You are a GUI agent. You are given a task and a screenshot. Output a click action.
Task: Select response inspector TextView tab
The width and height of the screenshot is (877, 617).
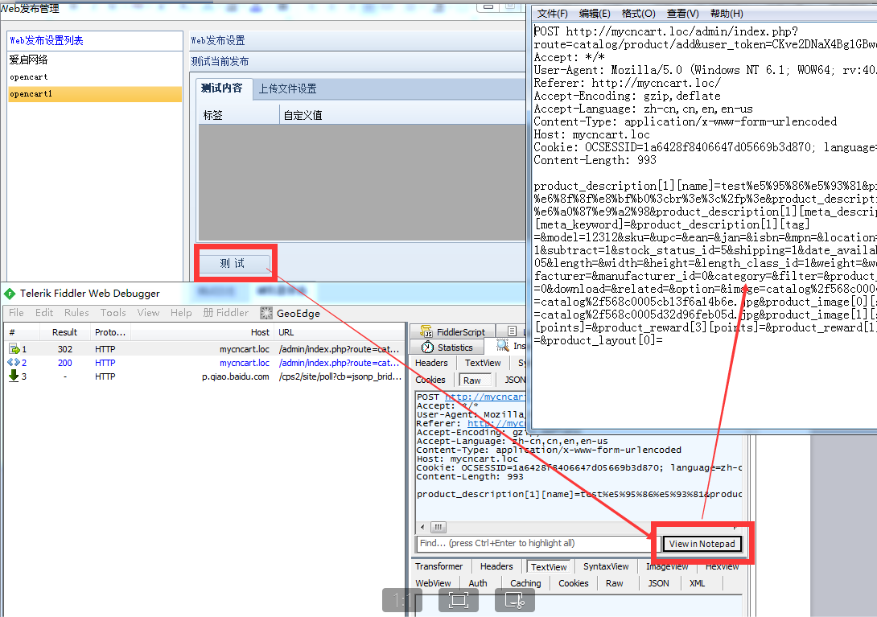click(549, 566)
